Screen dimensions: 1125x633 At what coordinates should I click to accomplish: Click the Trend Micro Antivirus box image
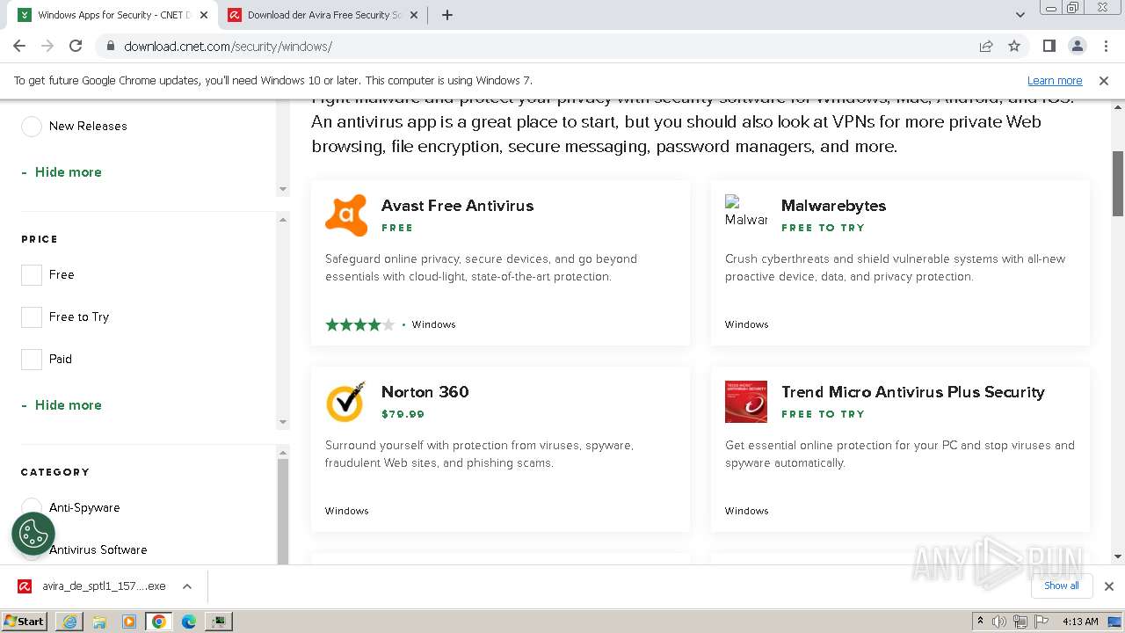[746, 402]
